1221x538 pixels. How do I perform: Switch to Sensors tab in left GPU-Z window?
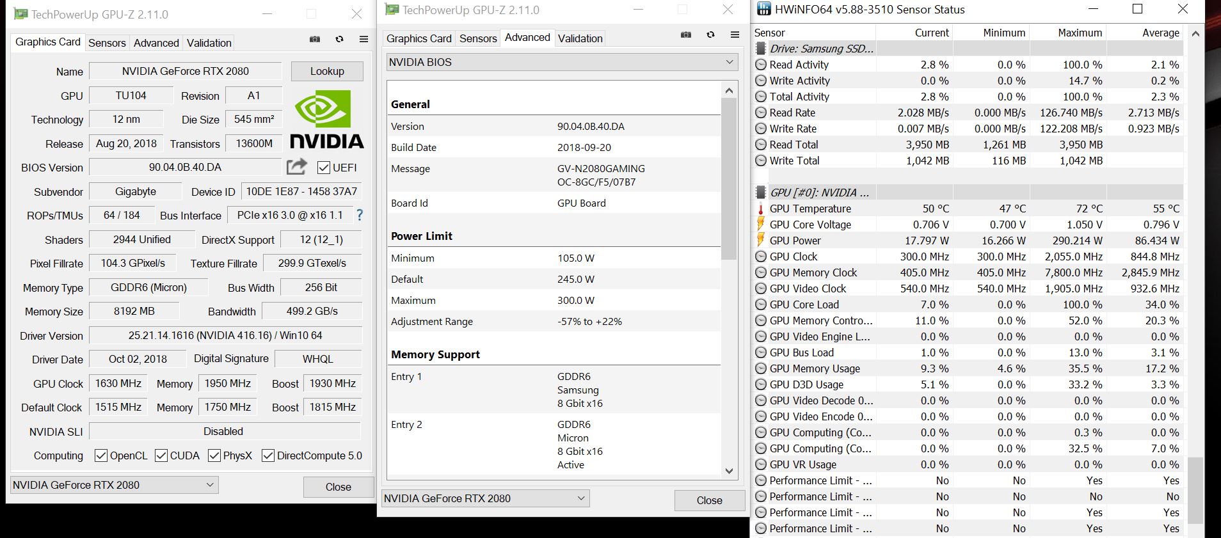(107, 43)
